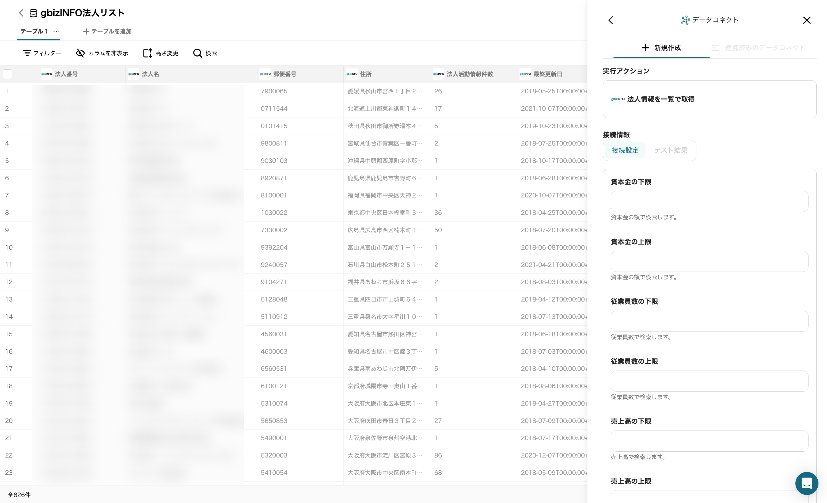Click the back arrow beside gbizINFO法人リスト
This screenshot has height=503, width=827.
click(21, 13)
